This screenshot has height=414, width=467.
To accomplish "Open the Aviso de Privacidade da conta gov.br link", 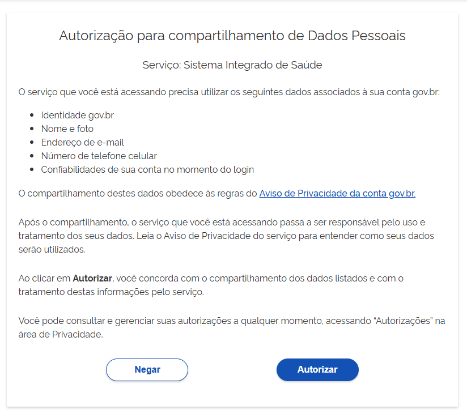I will point(337,194).
